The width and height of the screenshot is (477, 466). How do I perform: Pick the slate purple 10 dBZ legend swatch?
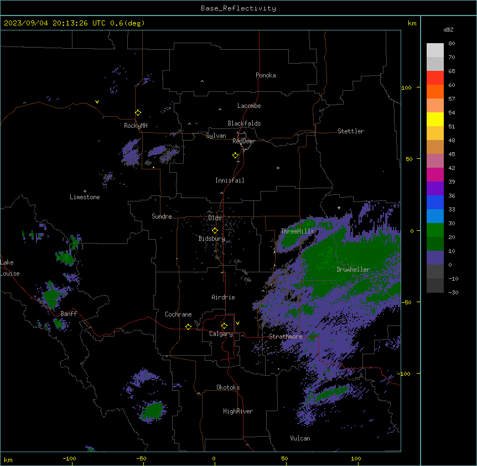[x=435, y=258]
